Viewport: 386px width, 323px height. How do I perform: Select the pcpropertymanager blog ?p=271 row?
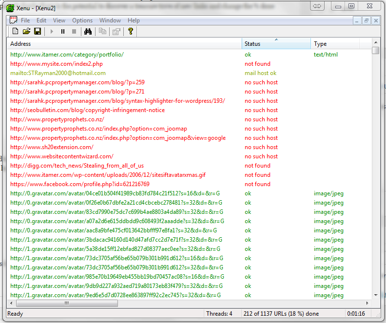point(189,92)
